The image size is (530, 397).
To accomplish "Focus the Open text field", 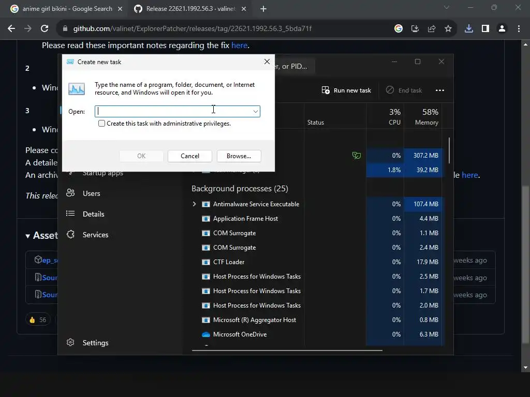I will tap(173, 112).
